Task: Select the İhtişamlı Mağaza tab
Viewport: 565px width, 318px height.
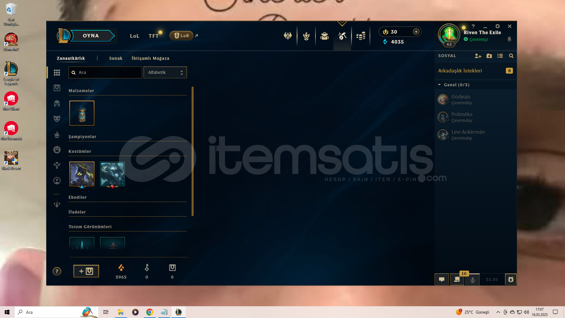Action: click(x=150, y=58)
